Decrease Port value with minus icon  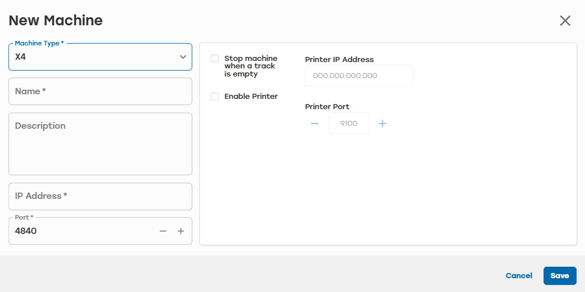(163, 231)
